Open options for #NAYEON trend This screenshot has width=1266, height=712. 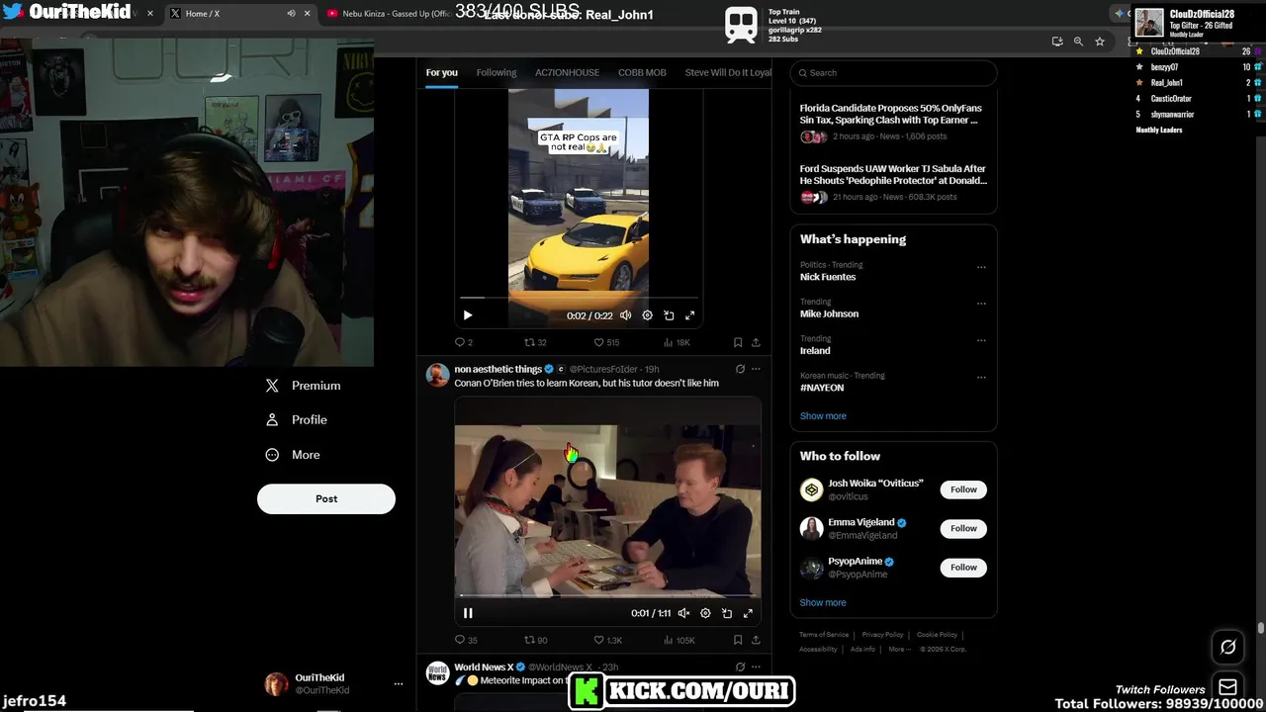981,377
